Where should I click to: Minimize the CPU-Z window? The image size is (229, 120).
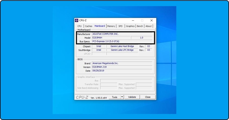133,20
